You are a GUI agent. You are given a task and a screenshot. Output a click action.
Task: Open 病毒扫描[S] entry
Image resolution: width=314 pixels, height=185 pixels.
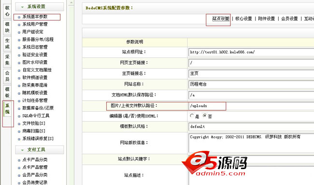(34, 131)
